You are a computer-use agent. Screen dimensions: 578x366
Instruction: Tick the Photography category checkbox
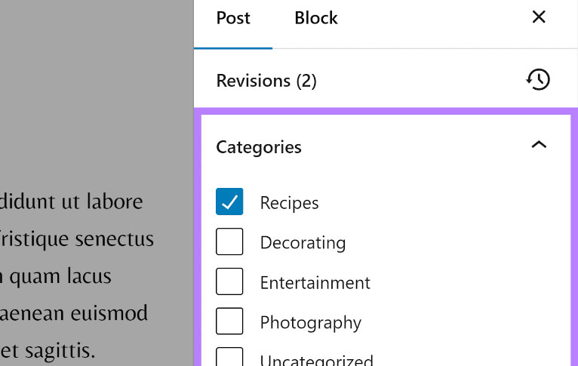coord(229,322)
